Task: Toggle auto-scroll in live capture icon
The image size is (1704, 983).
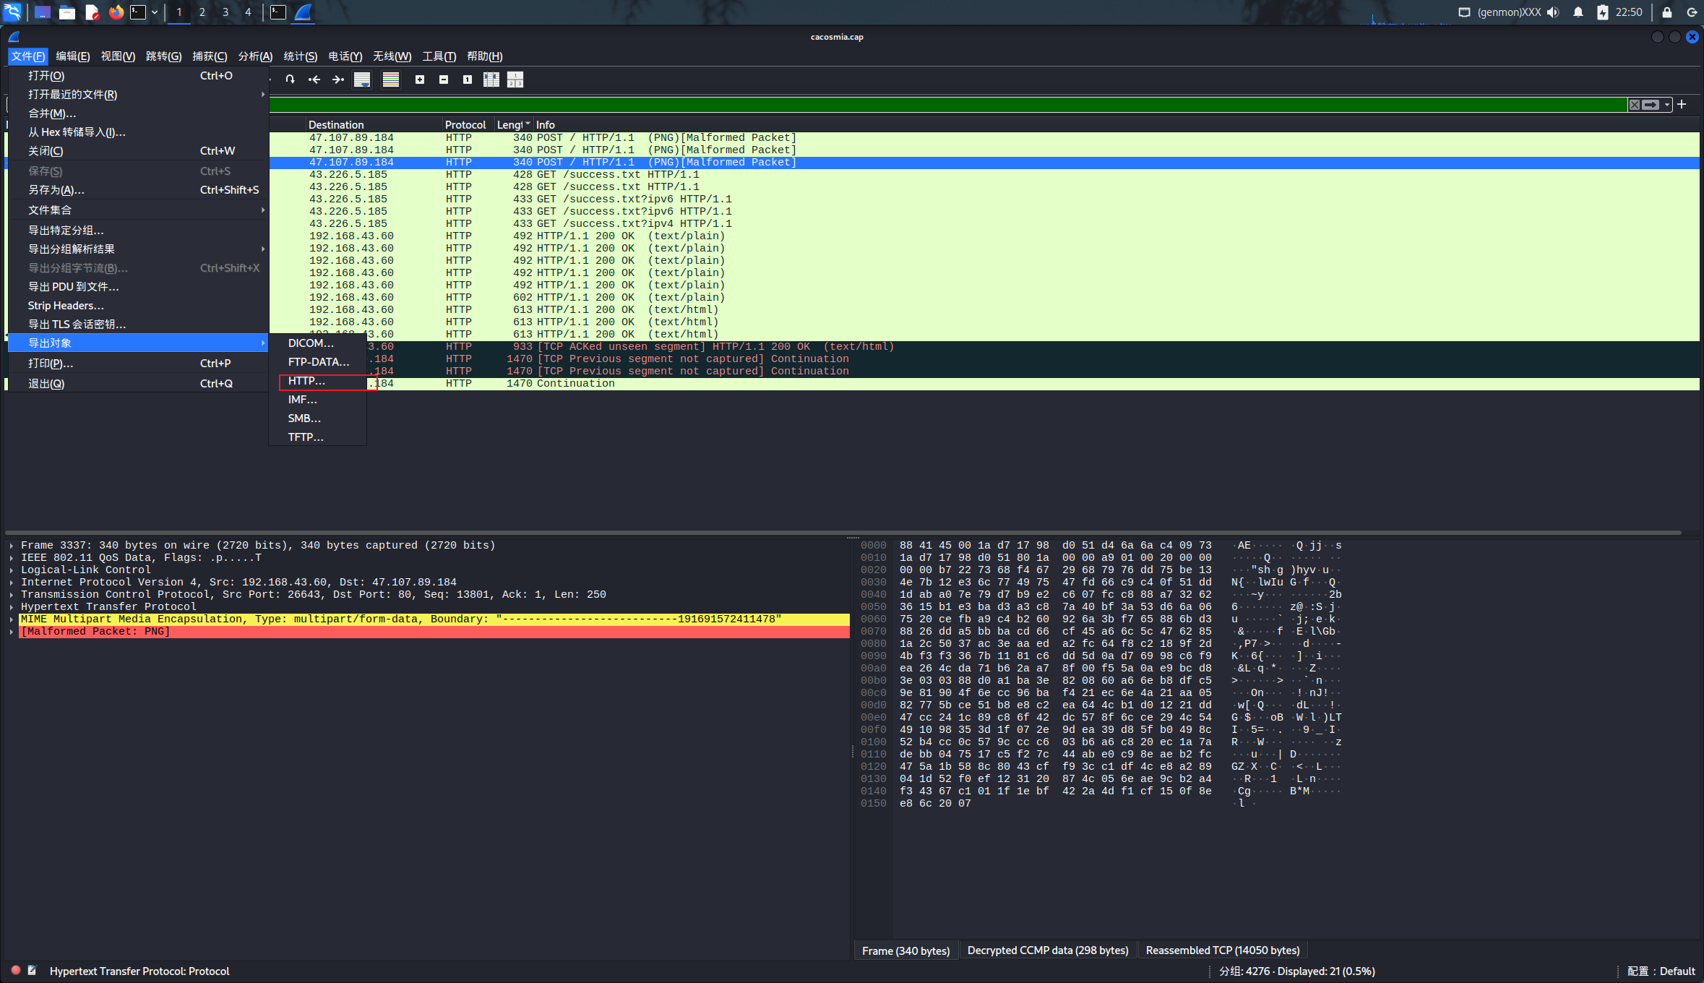Action: 362,80
